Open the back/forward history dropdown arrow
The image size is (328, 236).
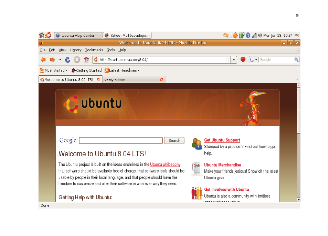60,60
